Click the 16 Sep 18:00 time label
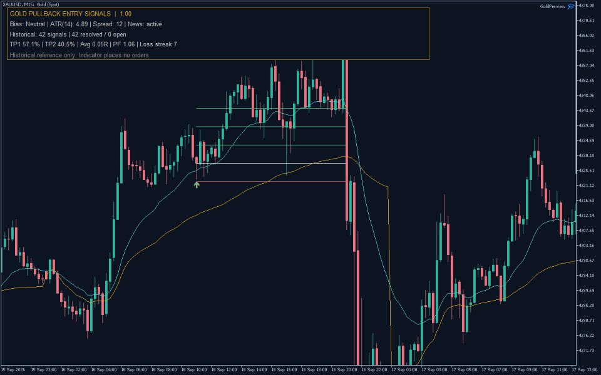This screenshot has height=375, width=601. 314,370
